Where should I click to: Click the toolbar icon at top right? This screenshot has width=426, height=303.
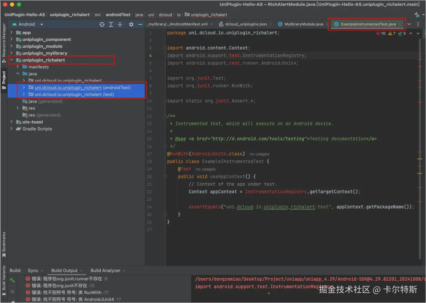coord(417,15)
